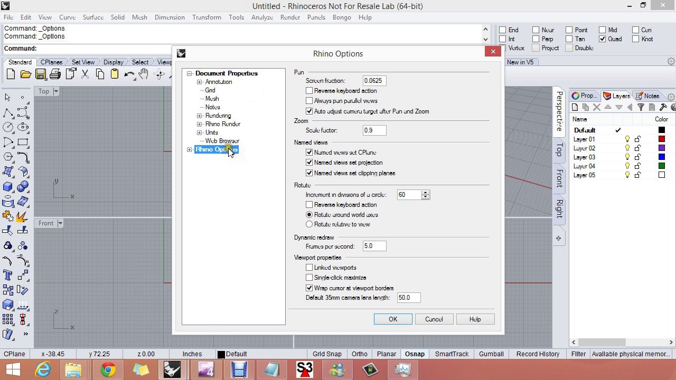676x380 pixels.
Task: Open the Layers panel gear options
Action: click(671, 96)
